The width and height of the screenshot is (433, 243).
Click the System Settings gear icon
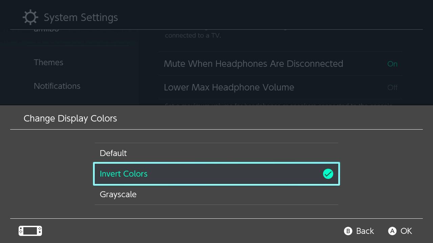pos(30,17)
